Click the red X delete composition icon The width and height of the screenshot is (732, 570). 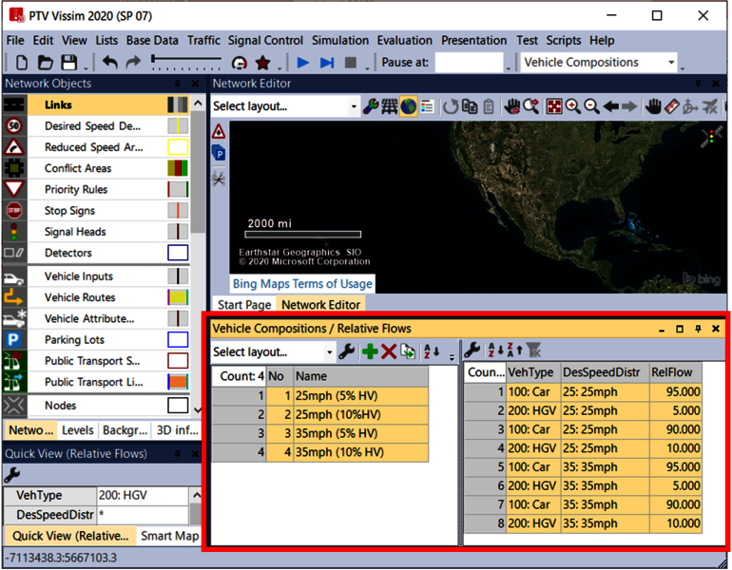click(389, 351)
